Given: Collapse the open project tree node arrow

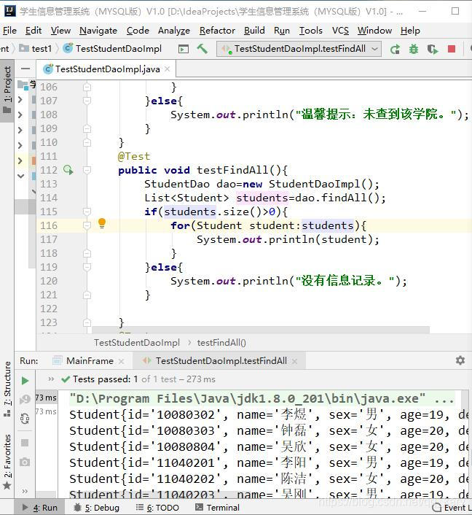Looking at the screenshot, I should click(x=20, y=176).
